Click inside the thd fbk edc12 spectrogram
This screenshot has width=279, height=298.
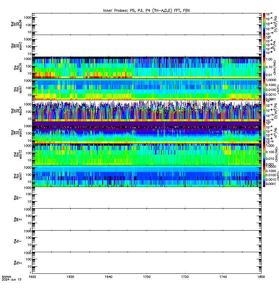click(147, 154)
